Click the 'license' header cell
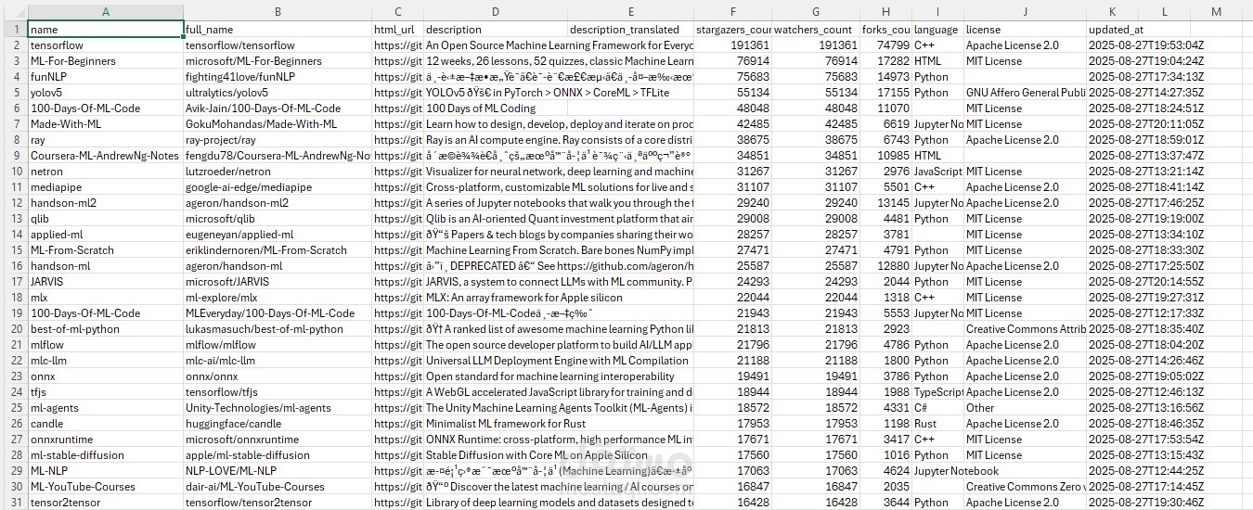 [x=1025, y=30]
